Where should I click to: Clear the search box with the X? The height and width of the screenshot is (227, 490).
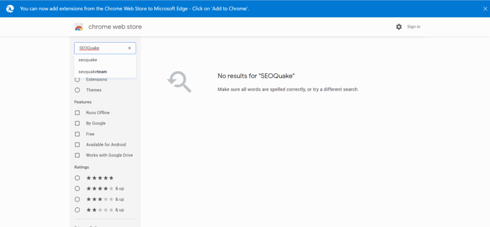coord(129,48)
